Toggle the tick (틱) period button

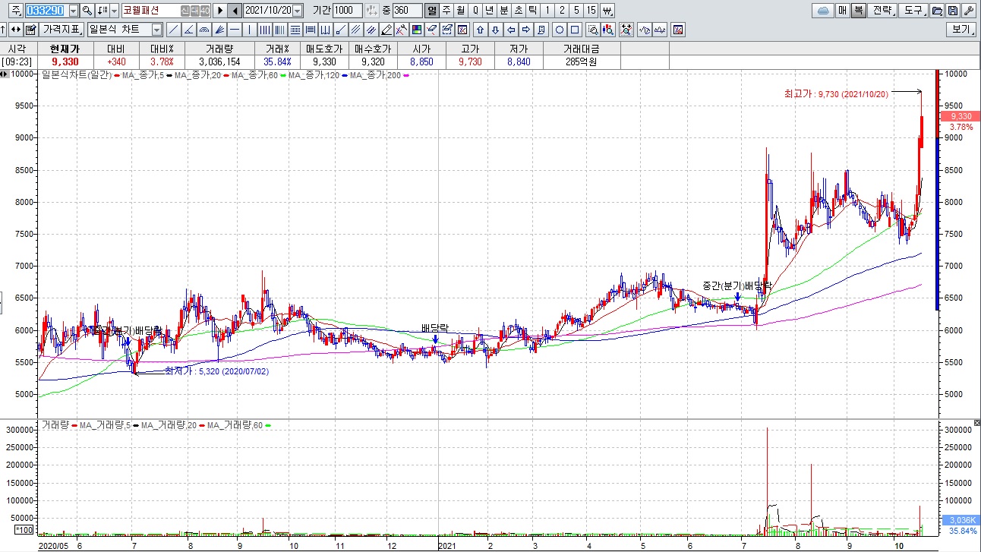click(532, 11)
